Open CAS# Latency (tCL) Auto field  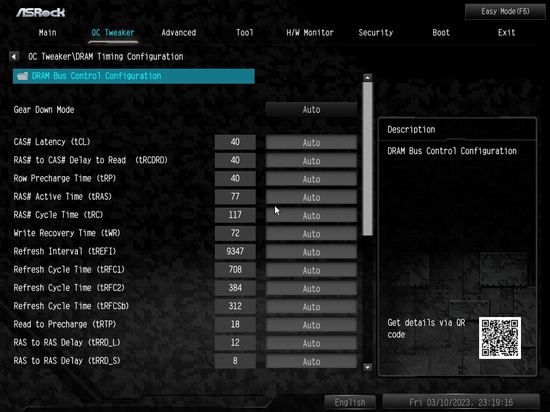tap(312, 143)
